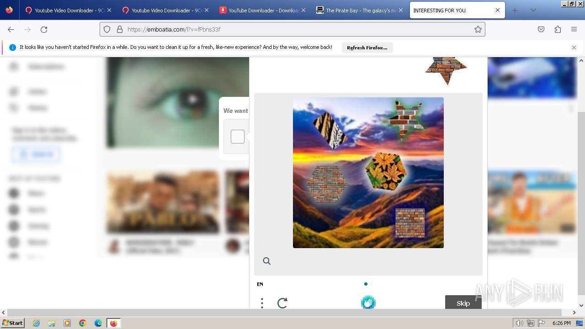Screen dimensions: 585x329
Task: Click the Firefox View icon in tab bar
Action: click(x=9, y=10)
